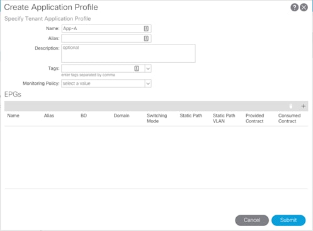Submit the application profile

(288, 220)
